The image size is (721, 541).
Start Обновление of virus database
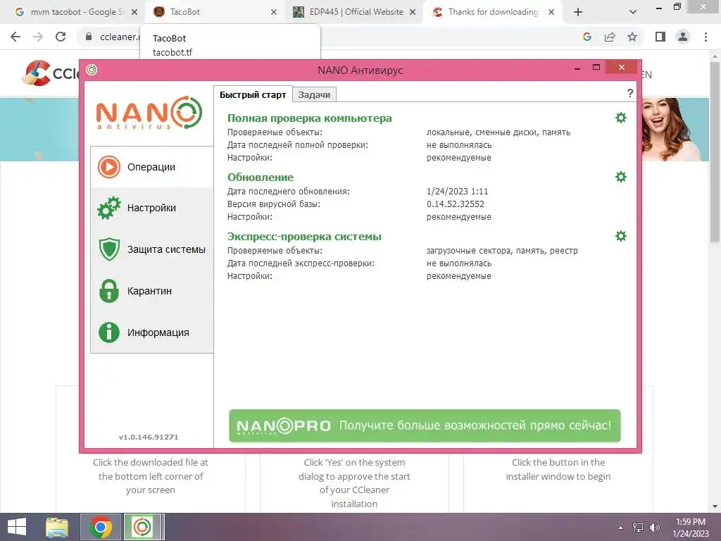click(261, 177)
